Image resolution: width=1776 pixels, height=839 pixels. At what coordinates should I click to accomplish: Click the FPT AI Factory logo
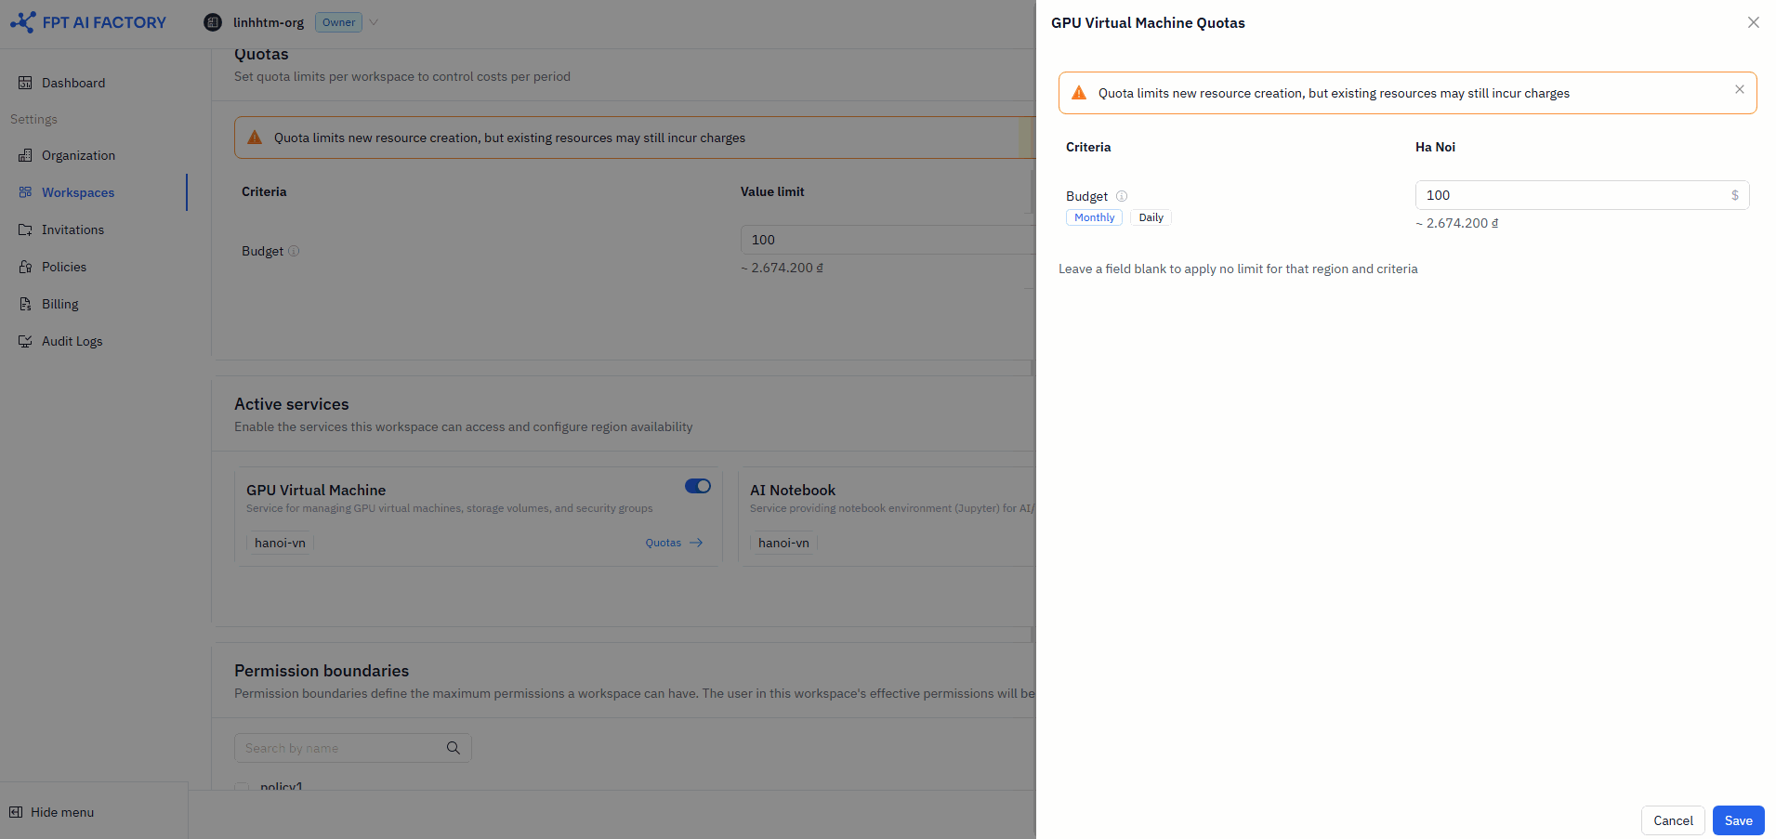coord(88,22)
